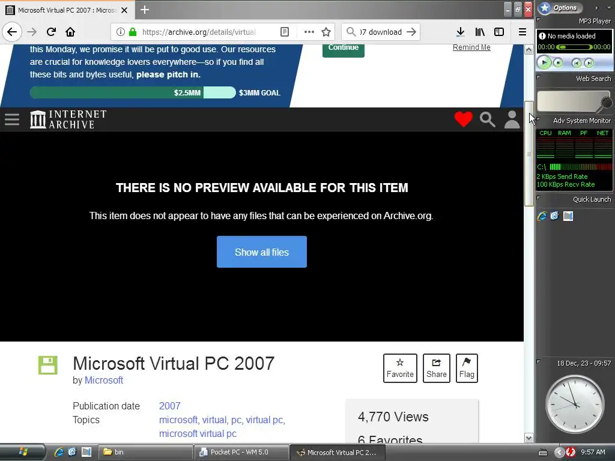
Task: Toggle the Firefox sidebar
Action: pyautogui.click(x=499, y=32)
